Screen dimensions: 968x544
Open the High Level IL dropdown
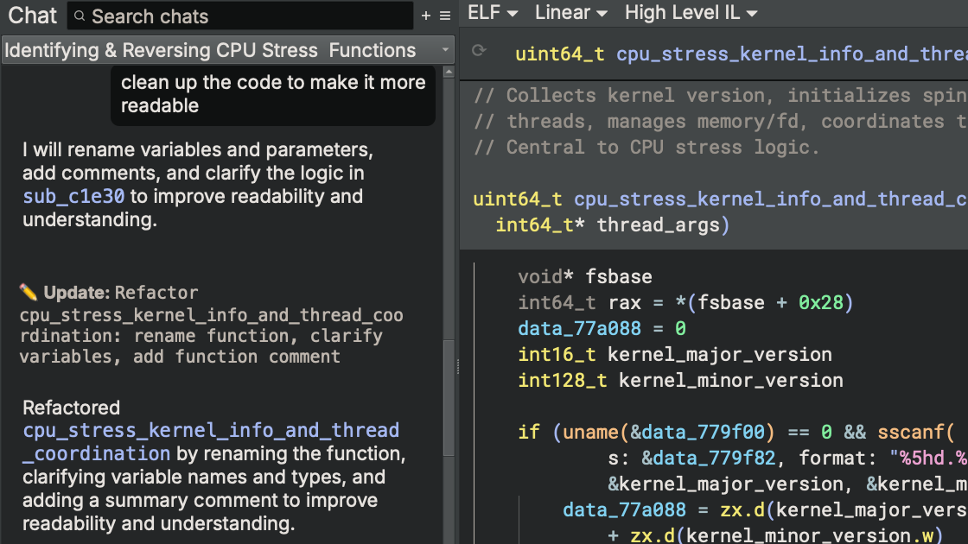[x=691, y=13]
